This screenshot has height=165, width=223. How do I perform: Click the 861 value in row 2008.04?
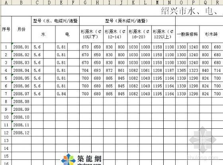(x=121, y=70)
